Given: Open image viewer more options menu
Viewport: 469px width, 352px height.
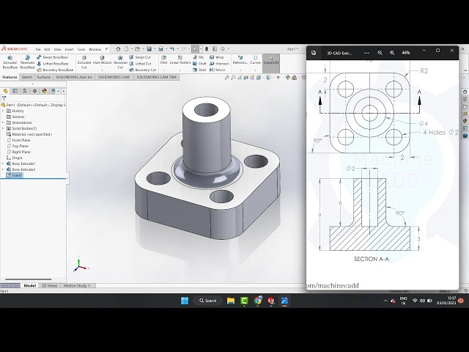Looking at the screenshot, I should click(366, 53).
